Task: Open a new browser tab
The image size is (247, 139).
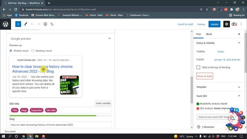Action: pos(49,3)
